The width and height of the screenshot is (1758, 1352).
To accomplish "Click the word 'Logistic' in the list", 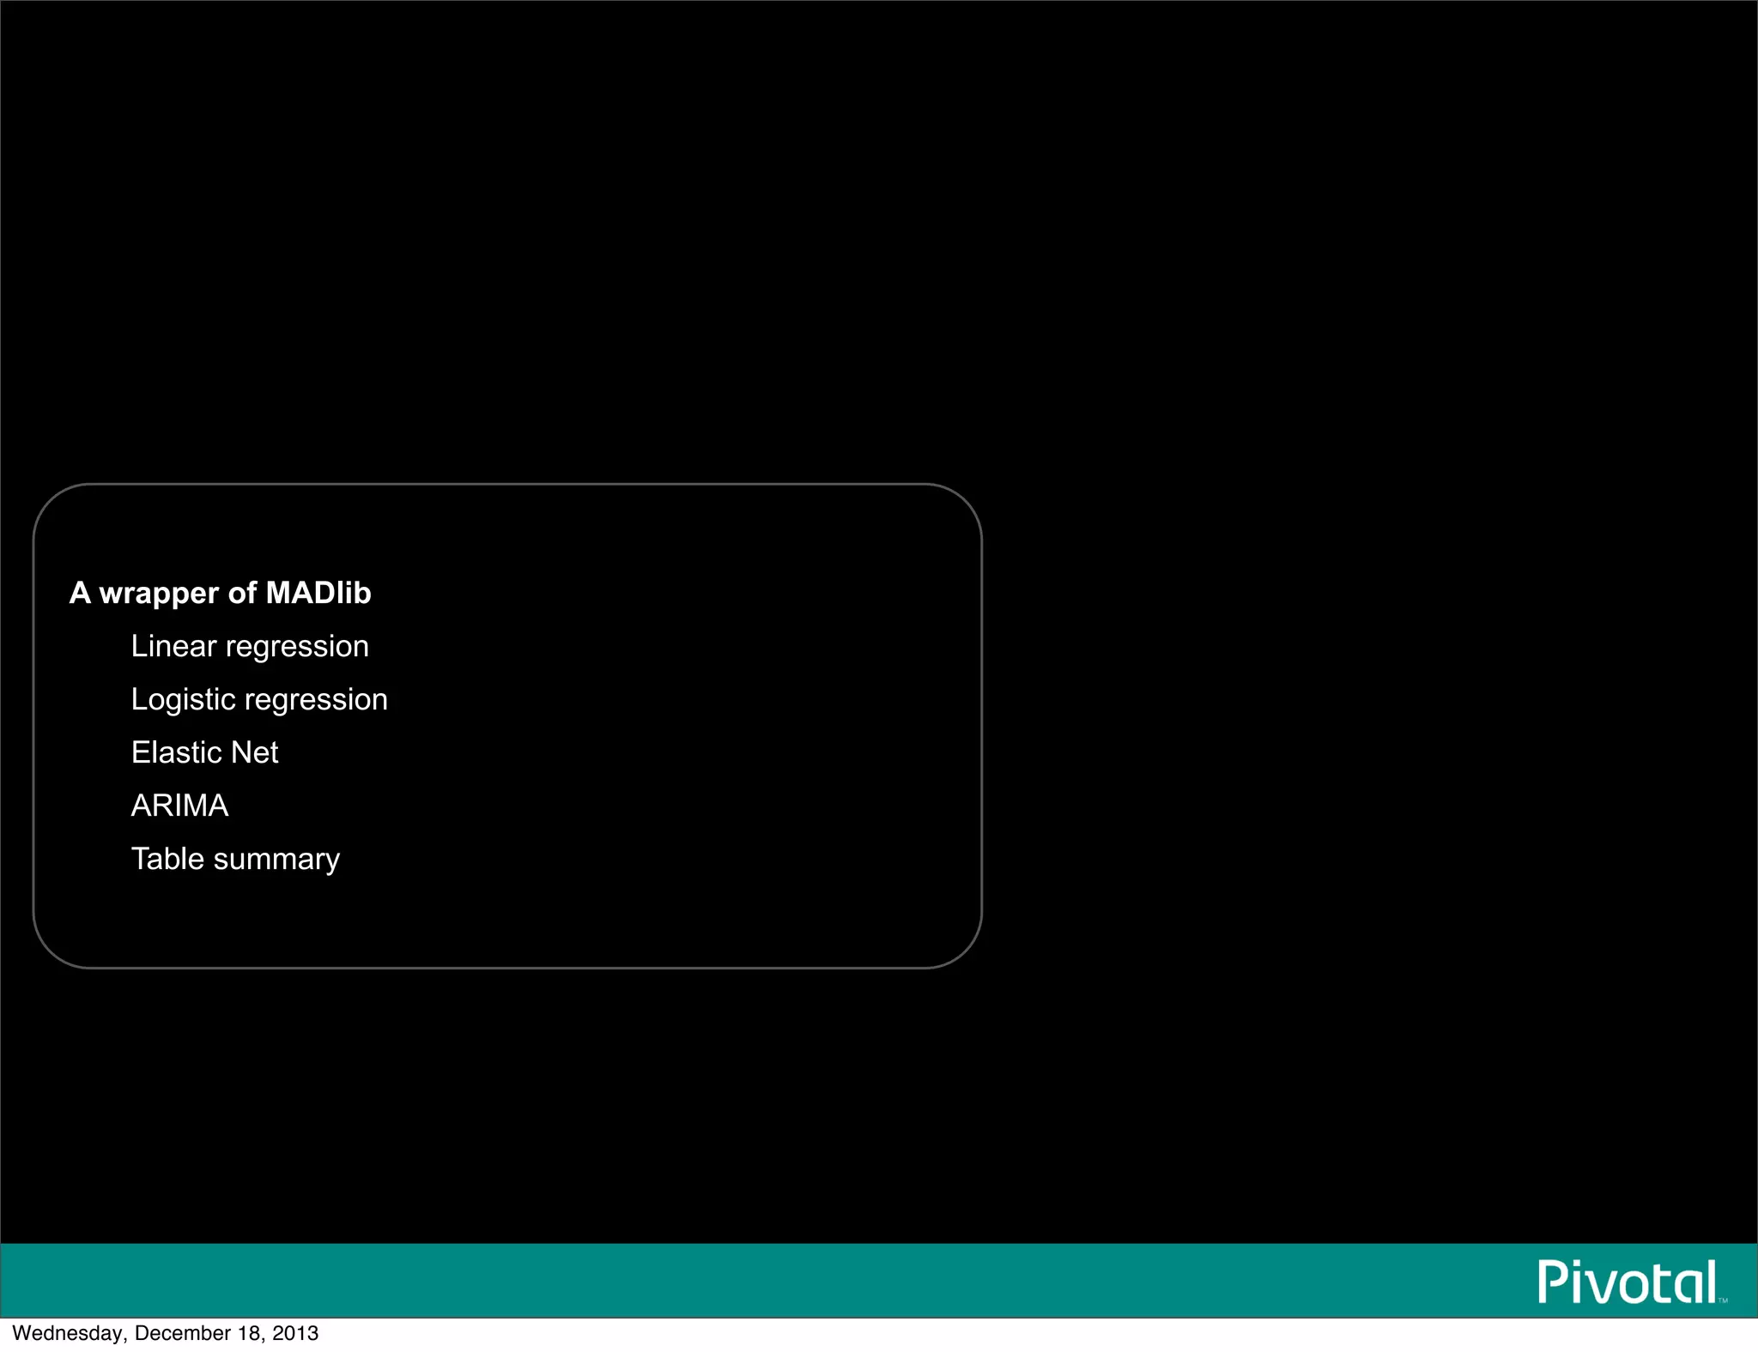I will pyautogui.click(x=183, y=699).
